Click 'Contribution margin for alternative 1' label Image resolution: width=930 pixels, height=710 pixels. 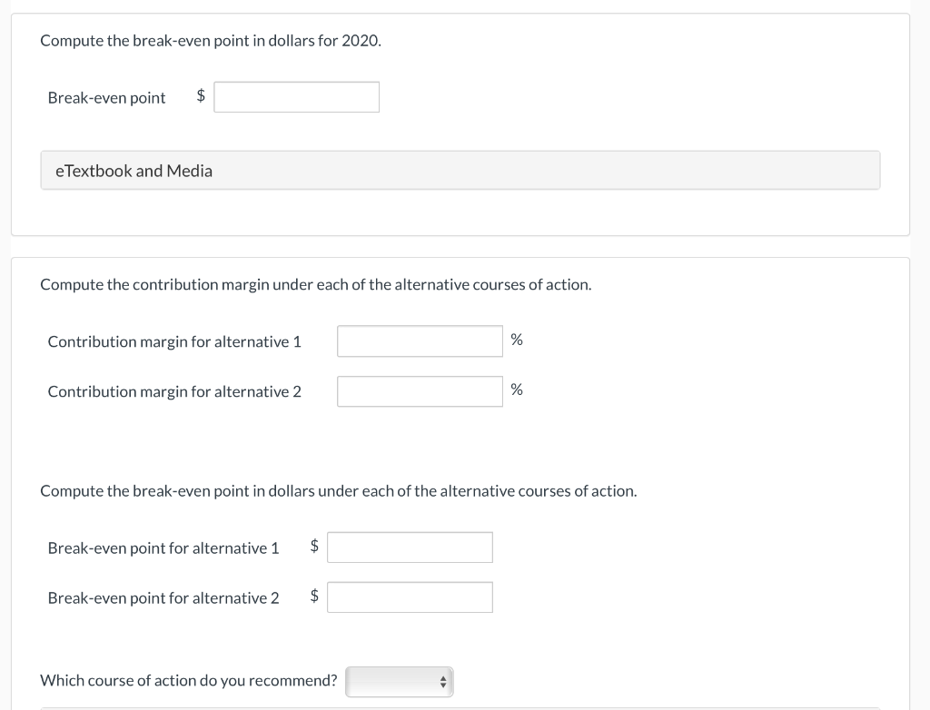click(174, 342)
